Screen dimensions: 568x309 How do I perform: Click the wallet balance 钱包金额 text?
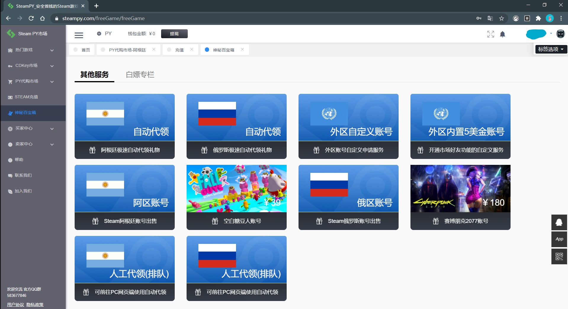pyautogui.click(x=142, y=34)
